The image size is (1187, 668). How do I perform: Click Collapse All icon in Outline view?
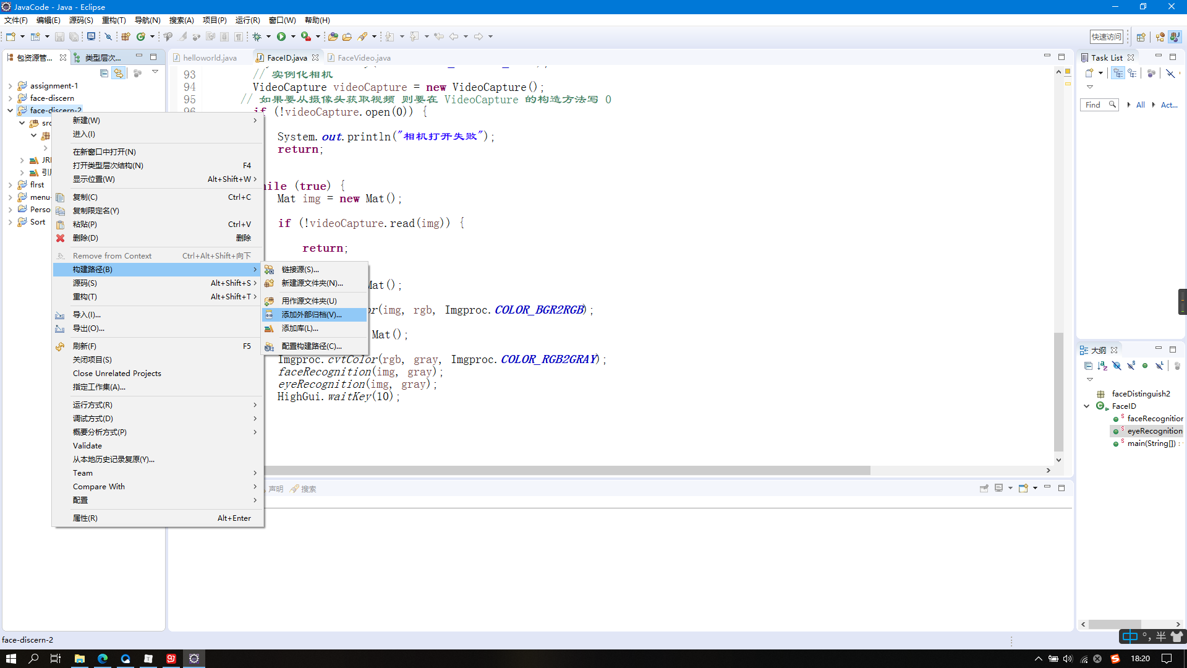[1088, 366]
